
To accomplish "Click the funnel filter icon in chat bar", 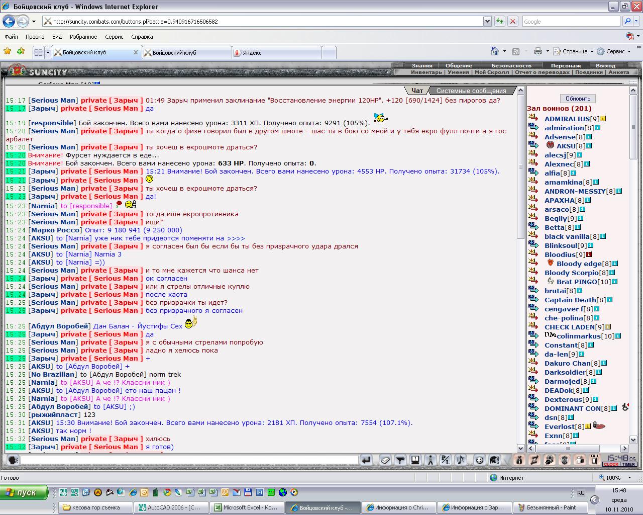I will [x=400, y=460].
